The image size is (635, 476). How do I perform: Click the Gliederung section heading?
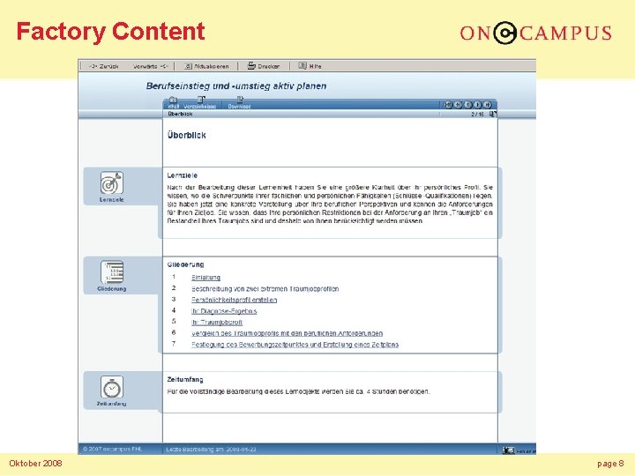(x=185, y=264)
